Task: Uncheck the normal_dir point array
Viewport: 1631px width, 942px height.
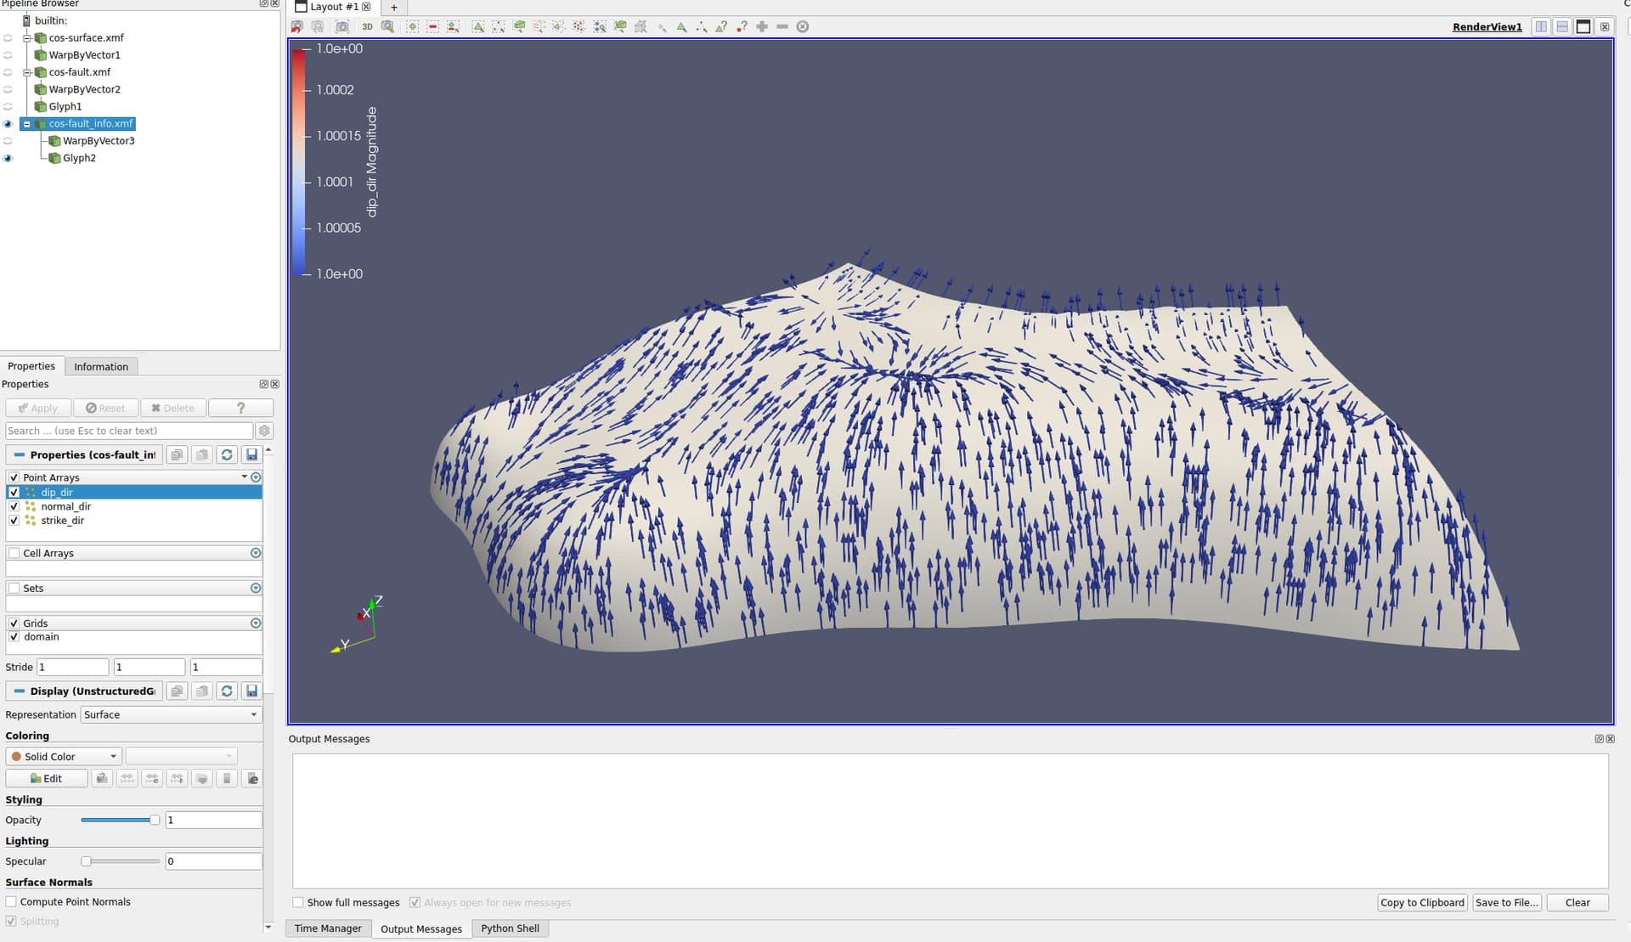Action: [14, 507]
